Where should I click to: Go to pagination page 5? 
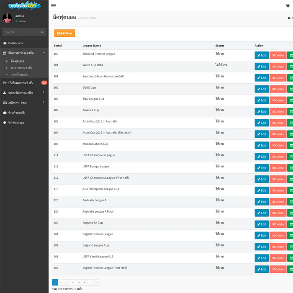click(79, 283)
